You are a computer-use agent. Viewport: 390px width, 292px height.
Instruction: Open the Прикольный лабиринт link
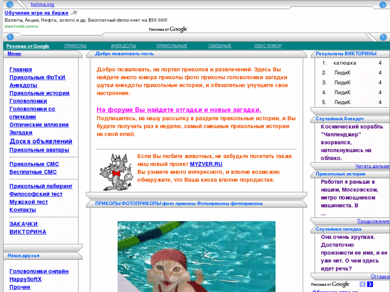[41, 186]
